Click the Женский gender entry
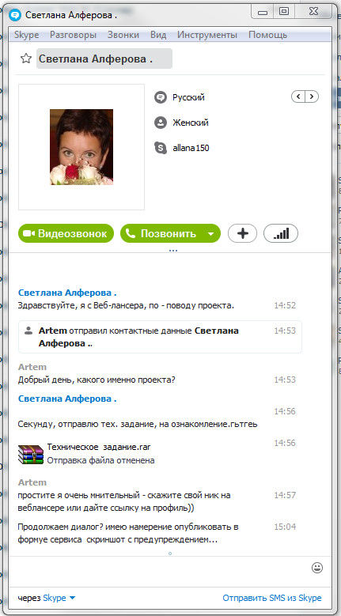The width and height of the screenshot is (341, 616). tap(191, 123)
